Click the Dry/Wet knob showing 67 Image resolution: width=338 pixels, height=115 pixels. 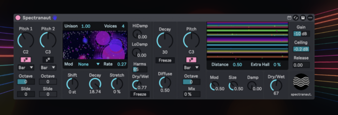(276, 85)
